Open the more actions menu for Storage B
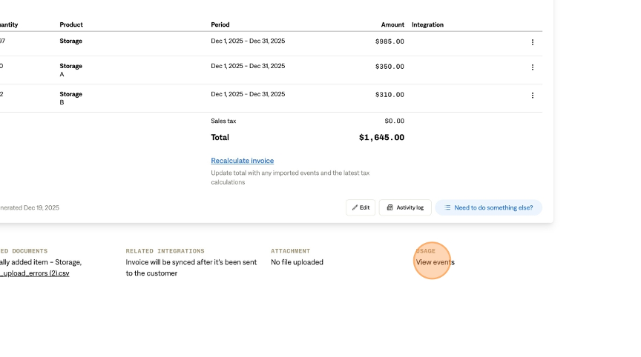Image resolution: width=641 pixels, height=357 pixels. 532,96
